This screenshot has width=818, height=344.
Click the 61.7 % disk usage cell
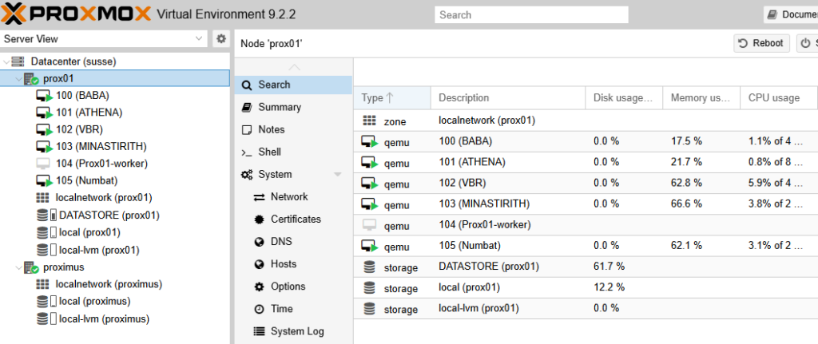tap(609, 267)
